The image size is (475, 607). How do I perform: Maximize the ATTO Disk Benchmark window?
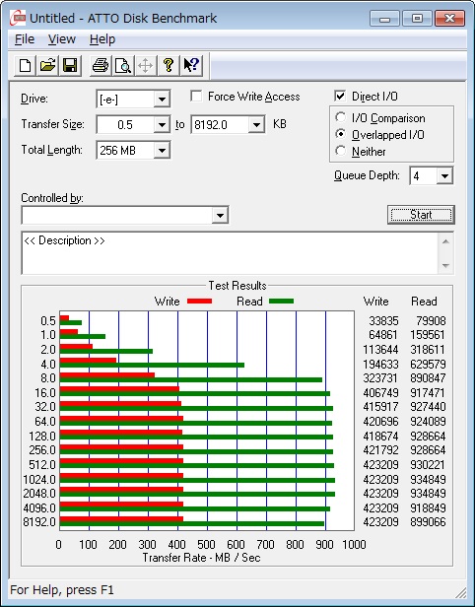[x=417, y=18]
